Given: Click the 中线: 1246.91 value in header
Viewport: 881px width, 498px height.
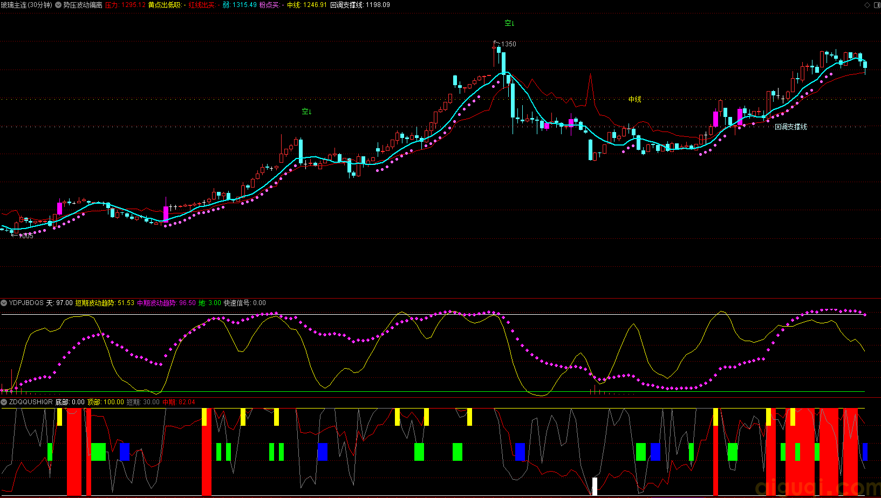Looking at the screenshot, I should (x=307, y=5).
